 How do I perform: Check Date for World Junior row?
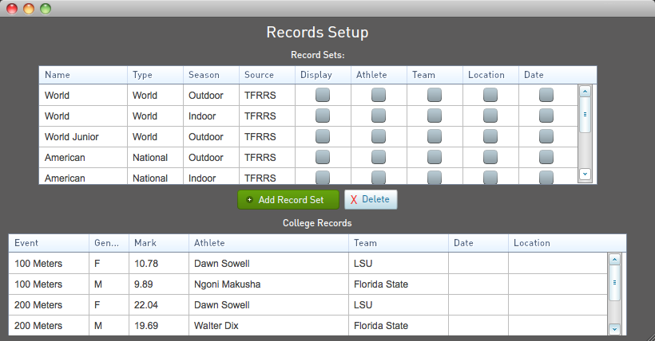[546, 137]
